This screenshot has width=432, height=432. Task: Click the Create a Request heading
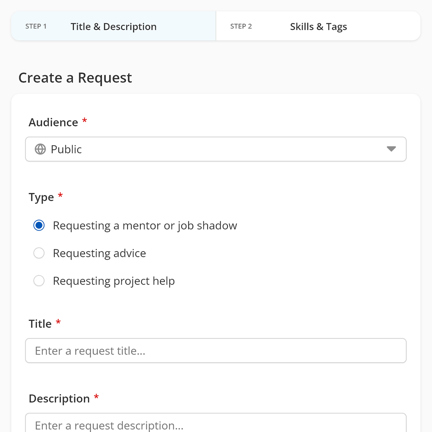[75, 78]
